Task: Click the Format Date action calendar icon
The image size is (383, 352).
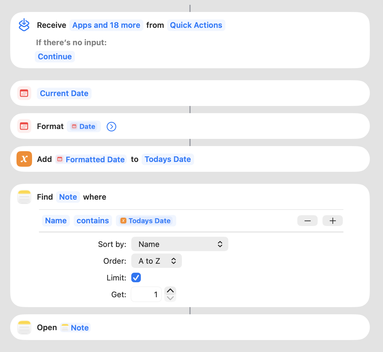Action: (24, 126)
